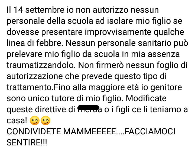
Task: Click the word autorizzazione
Action: pos(35,76)
